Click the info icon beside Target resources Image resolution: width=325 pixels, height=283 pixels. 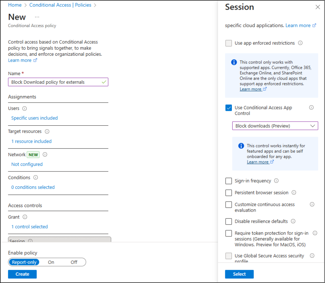[47, 132]
